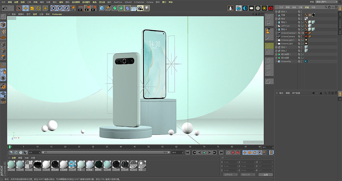
Task: Select the Live Selection arrow tool
Action: tap(19, 8)
